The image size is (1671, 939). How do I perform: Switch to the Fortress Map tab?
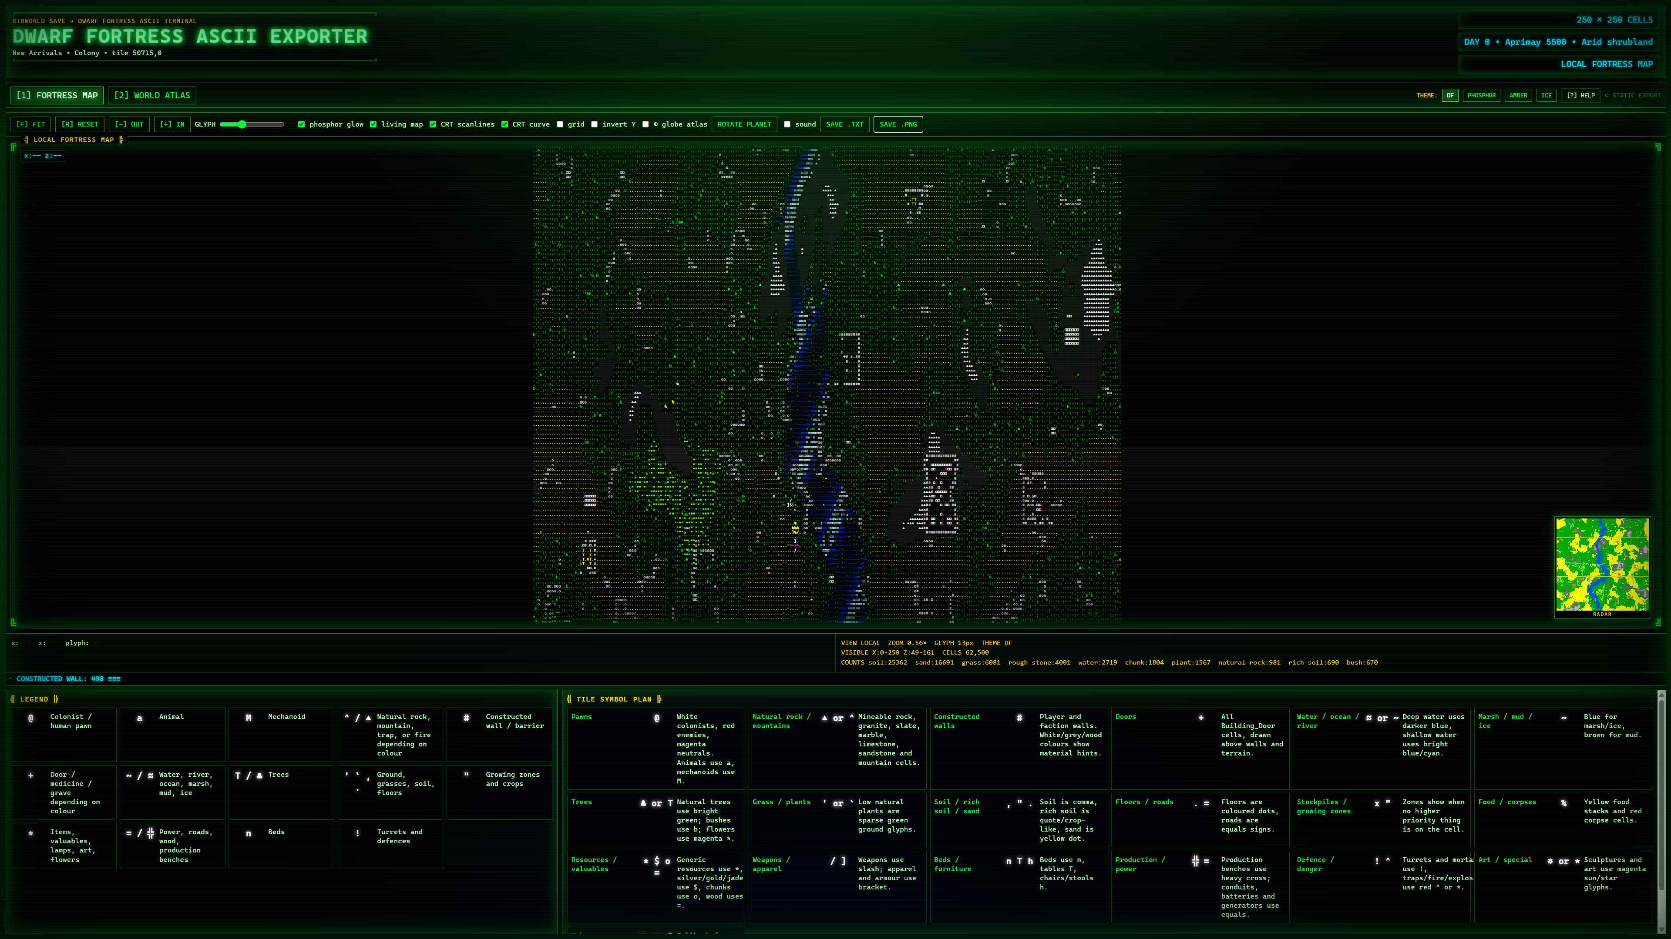point(57,95)
